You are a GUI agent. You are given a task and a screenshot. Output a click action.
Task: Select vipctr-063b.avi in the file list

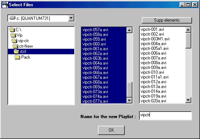tap(104, 58)
